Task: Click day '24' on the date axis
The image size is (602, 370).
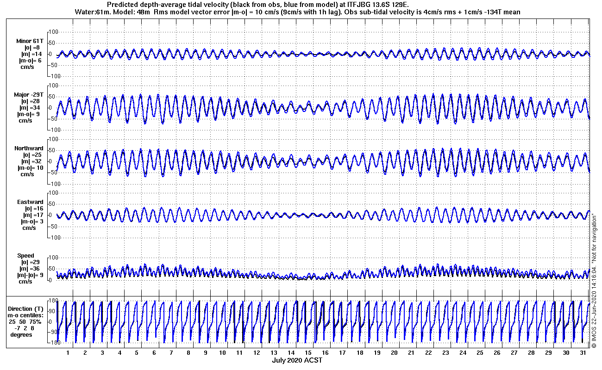Action: click(x=463, y=353)
